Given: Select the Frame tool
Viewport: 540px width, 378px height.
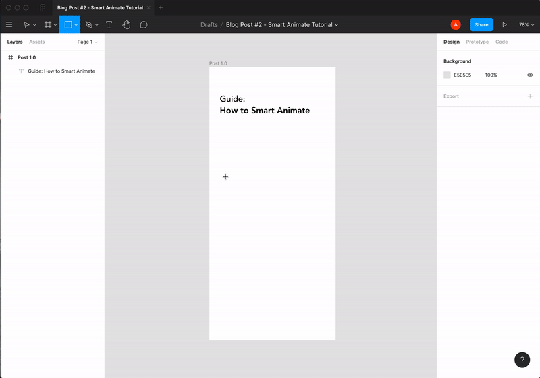Looking at the screenshot, I should coord(48,24).
